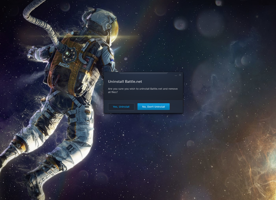Close the Uninstall Battle.net dialog

coord(180,75)
